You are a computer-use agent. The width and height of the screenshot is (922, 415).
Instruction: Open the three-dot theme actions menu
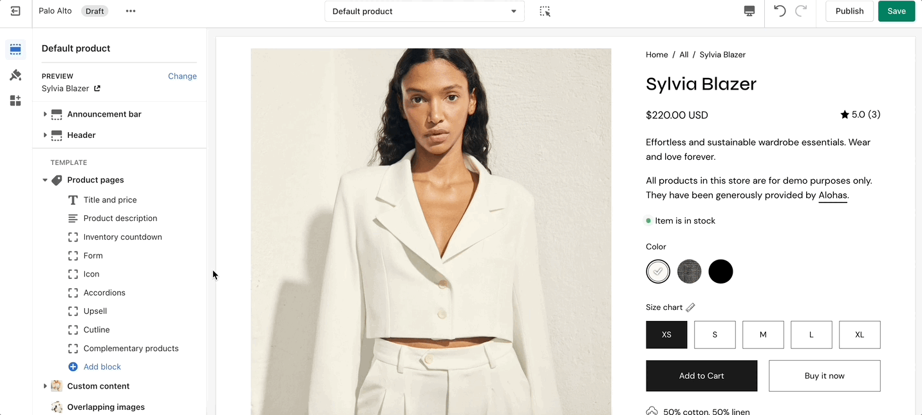point(131,11)
